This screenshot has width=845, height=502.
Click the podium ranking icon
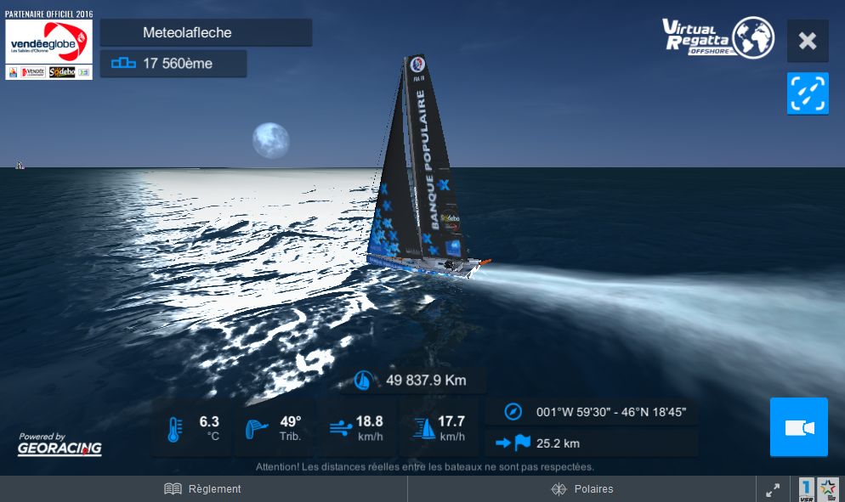[123, 64]
